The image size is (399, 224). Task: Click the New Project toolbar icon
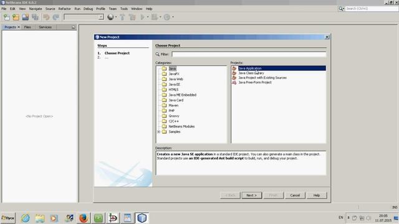coord(16,17)
